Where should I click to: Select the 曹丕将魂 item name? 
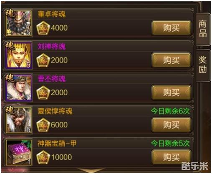pyautogui.click(x=51, y=79)
